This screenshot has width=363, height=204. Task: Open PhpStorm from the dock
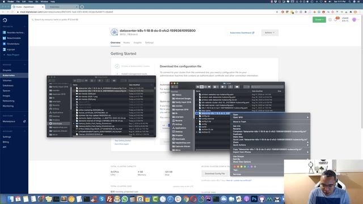[x=208, y=199]
